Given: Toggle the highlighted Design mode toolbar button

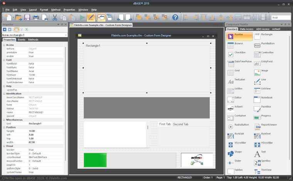Looking at the screenshot, I should pos(91,17).
